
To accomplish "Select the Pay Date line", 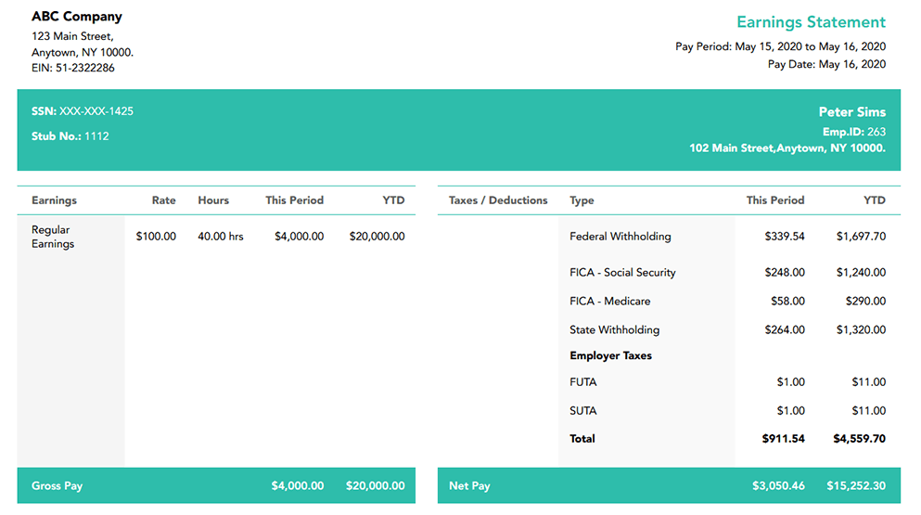I will coord(826,64).
